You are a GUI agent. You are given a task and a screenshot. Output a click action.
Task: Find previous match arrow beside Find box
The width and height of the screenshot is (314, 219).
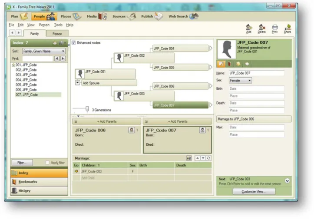pos(57,59)
